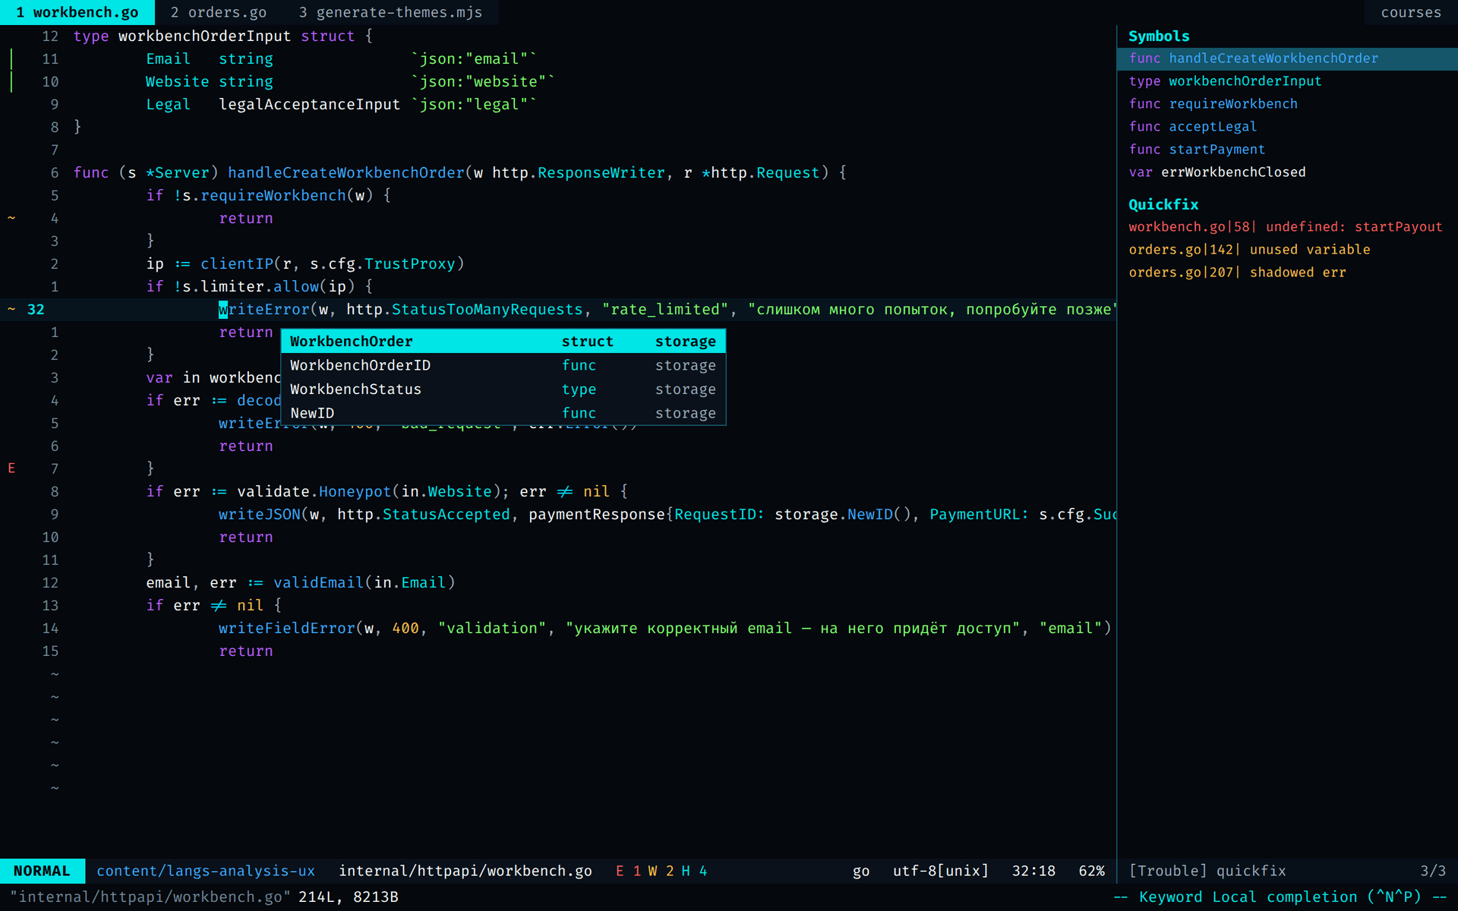The width and height of the screenshot is (1458, 911).
Task: Click the Symbols panel header
Action: [1159, 36]
